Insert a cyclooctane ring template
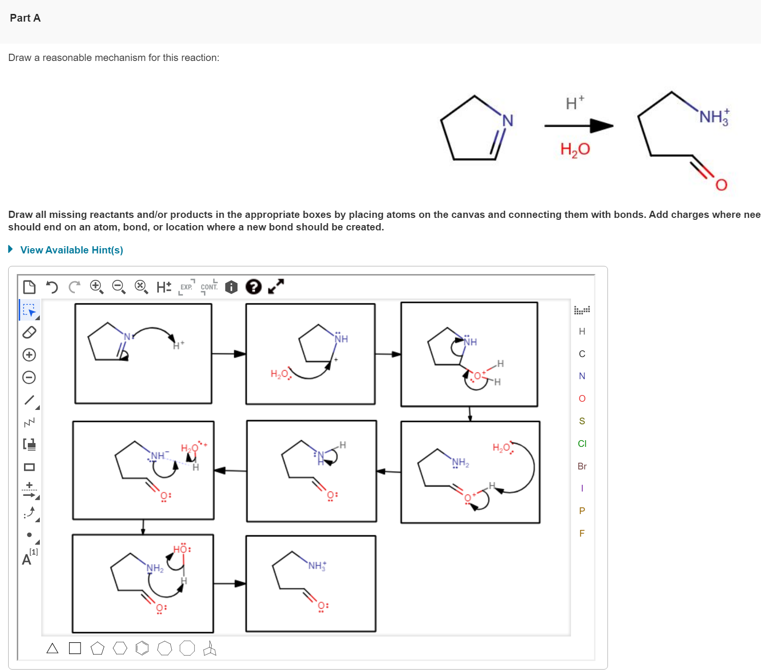This screenshot has height=672, width=761. click(187, 648)
